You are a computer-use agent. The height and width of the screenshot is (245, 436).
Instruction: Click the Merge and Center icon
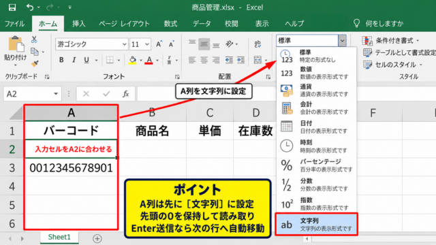click(x=258, y=60)
